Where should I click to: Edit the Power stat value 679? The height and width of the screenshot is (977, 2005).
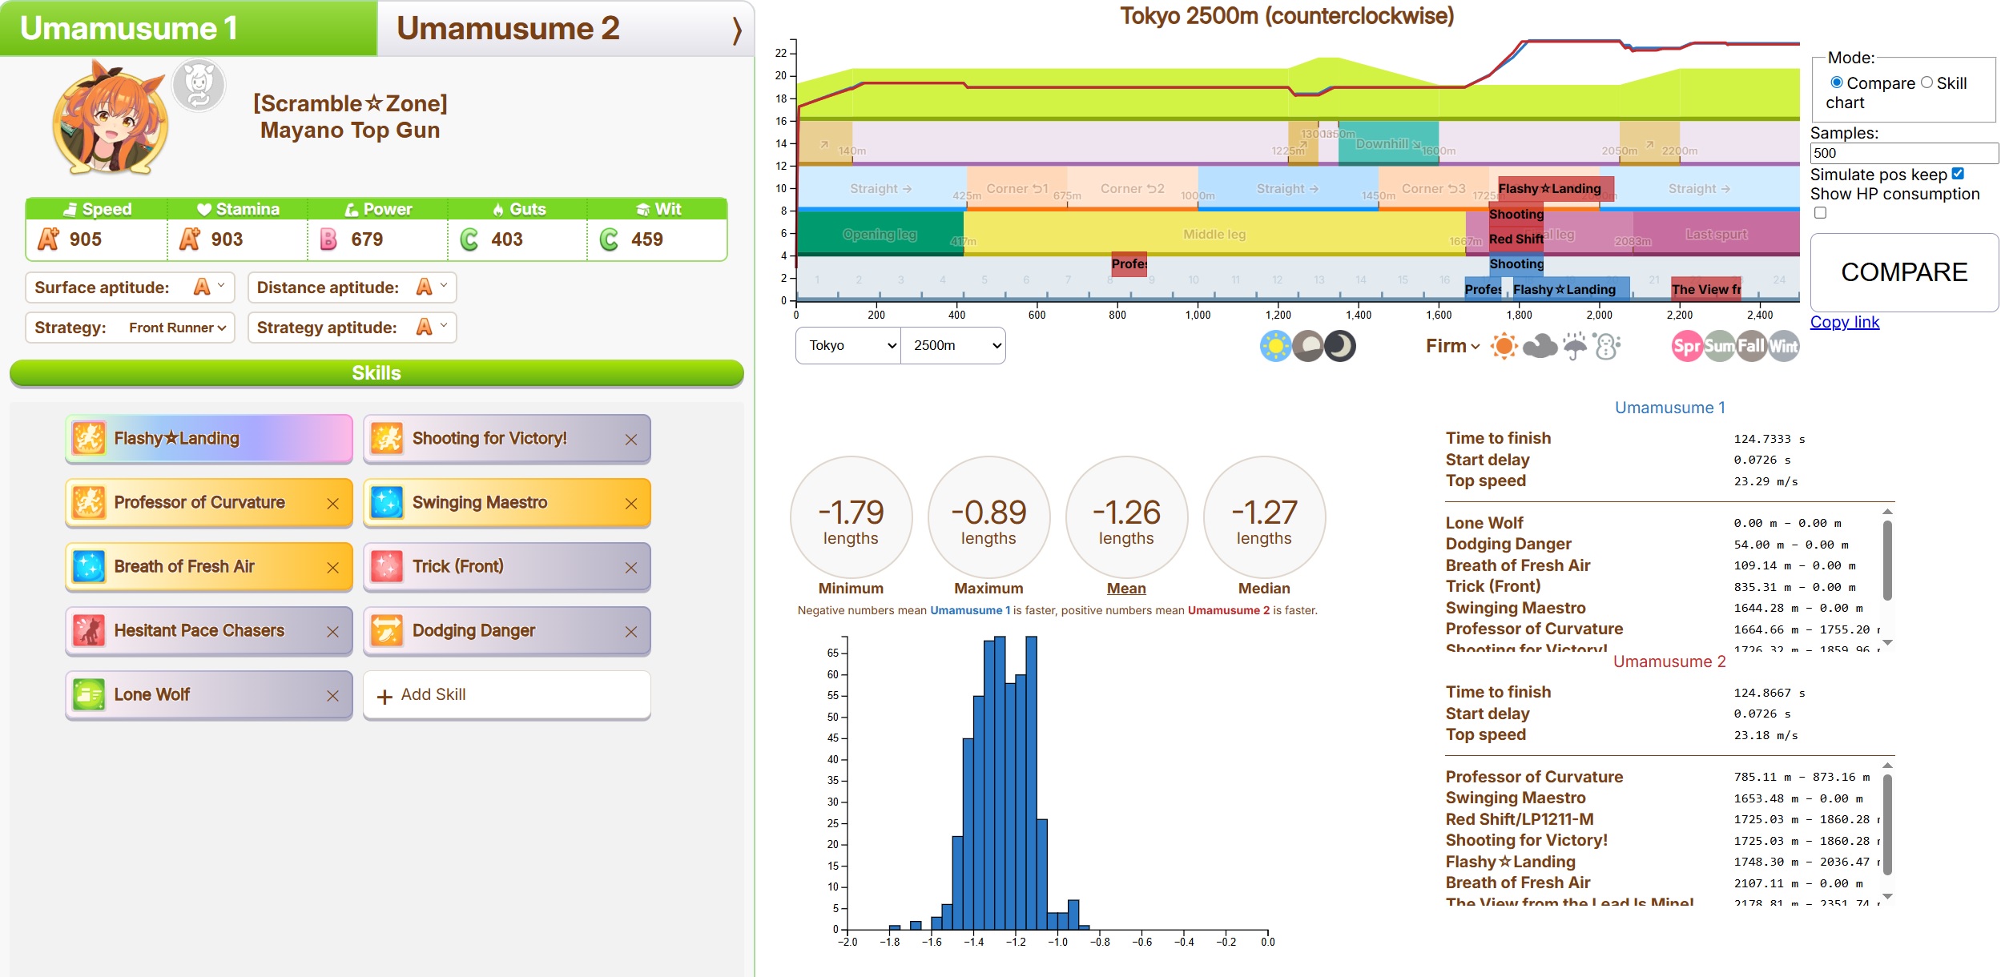coord(367,239)
